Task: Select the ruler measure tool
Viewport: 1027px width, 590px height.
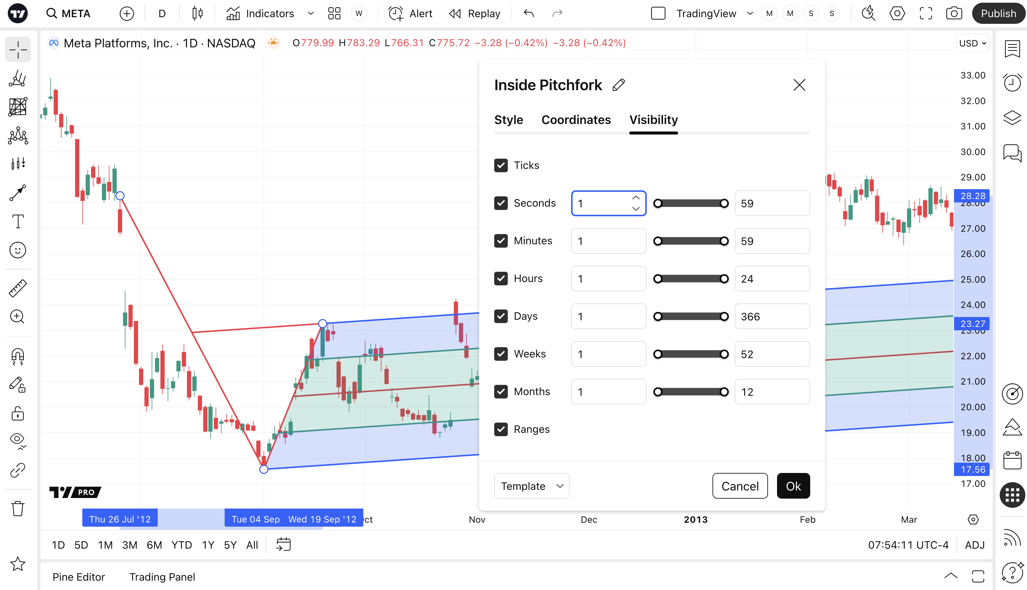Action: point(18,288)
